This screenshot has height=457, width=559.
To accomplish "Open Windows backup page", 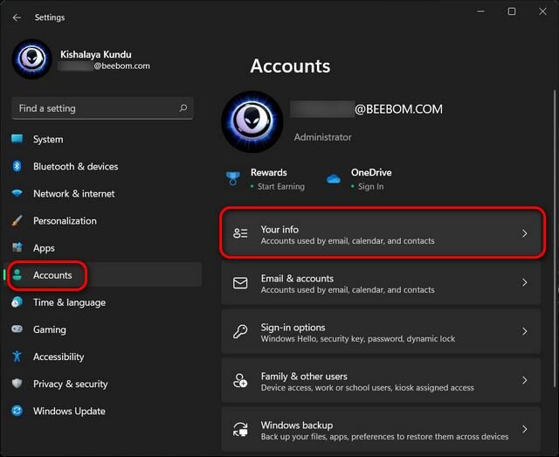I will [x=381, y=429].
